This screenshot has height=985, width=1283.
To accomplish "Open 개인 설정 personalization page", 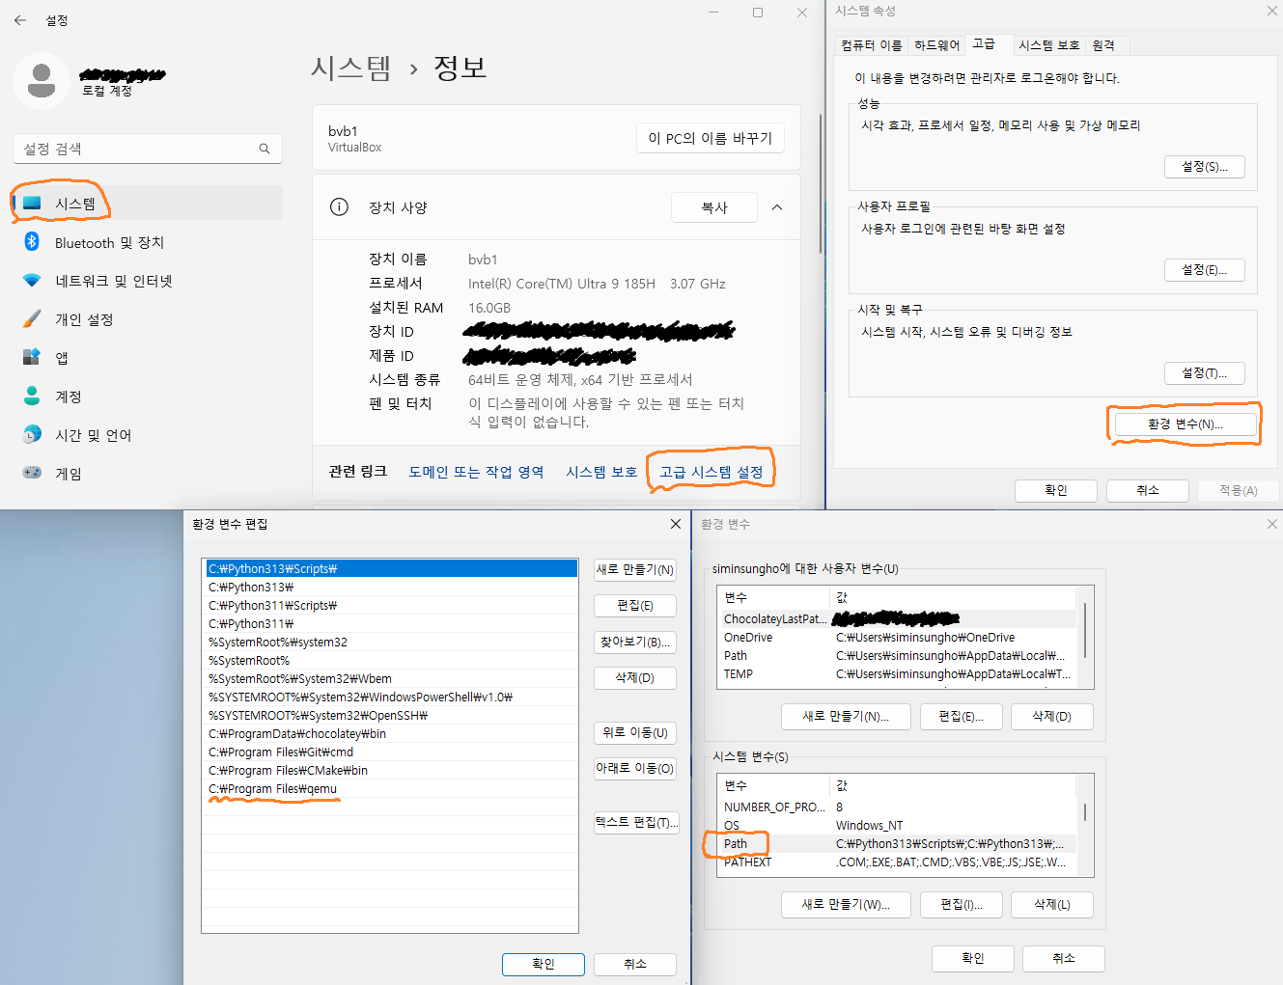I will pos(84,319).
